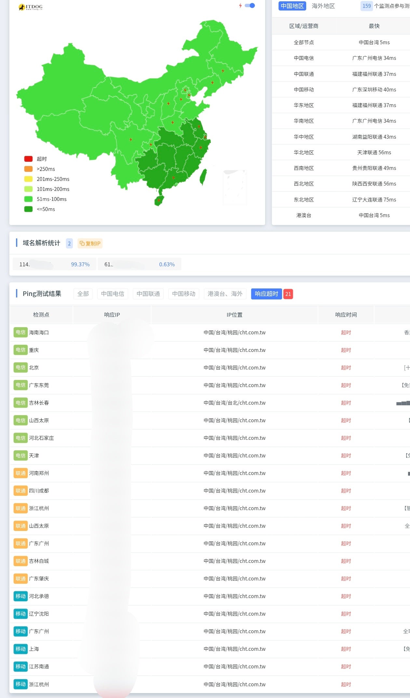
Task: Click the IP位置 column header
Action: pyautogui.click(x=234, y=315)
